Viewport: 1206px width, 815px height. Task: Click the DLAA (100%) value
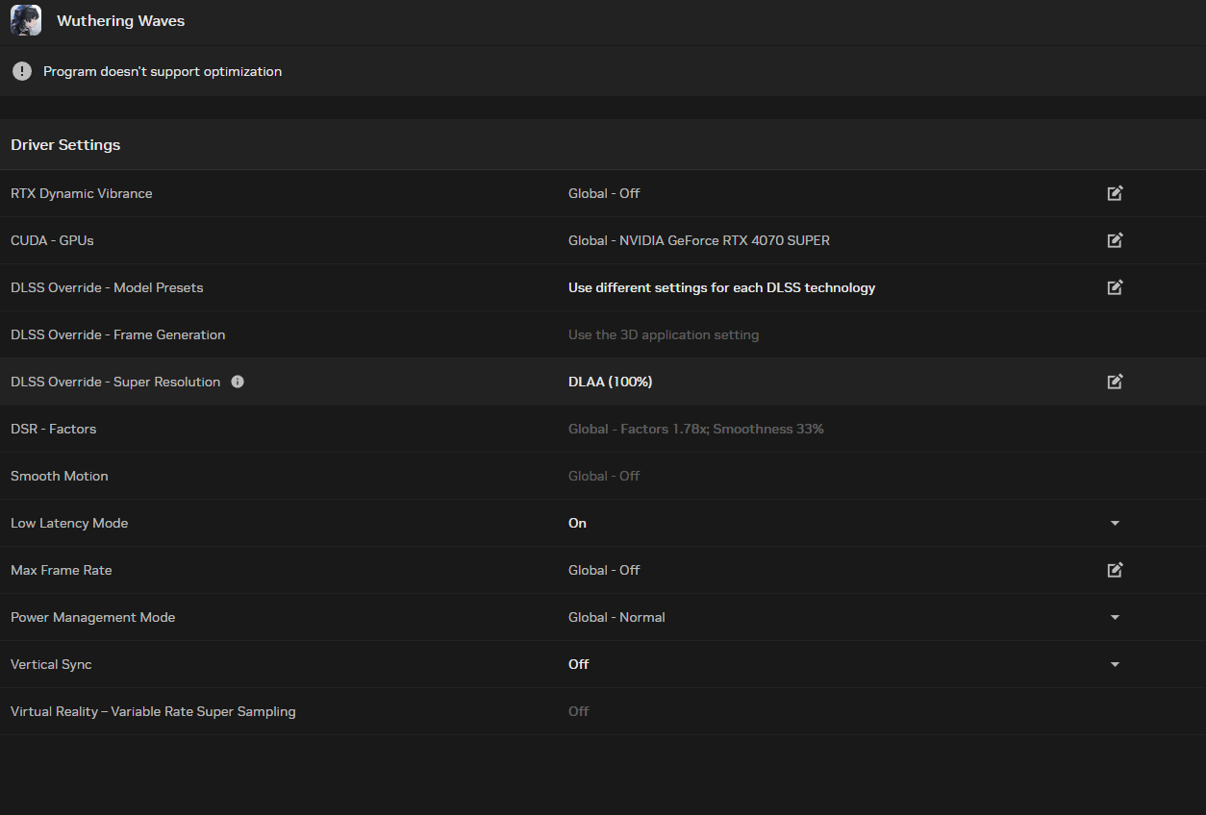point(611,382)
